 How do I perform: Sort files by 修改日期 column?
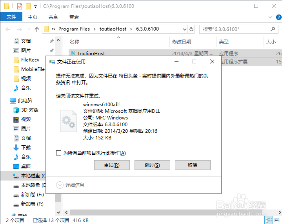[182, 42]
